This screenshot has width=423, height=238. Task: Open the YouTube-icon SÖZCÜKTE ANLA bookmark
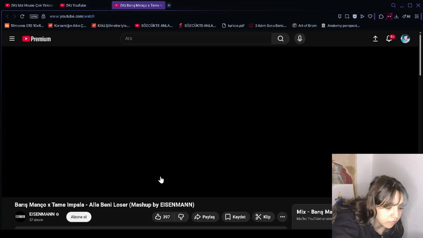[154, 25]
